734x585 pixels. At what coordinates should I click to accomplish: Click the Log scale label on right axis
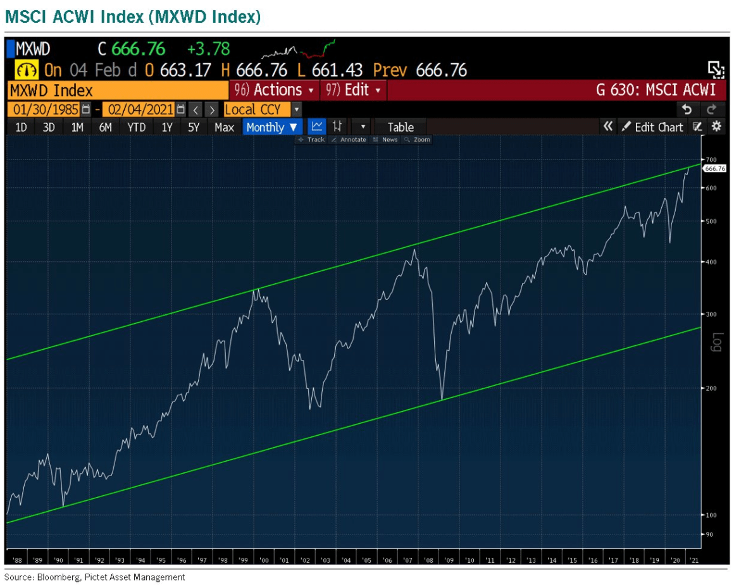[x=717, y=342]
